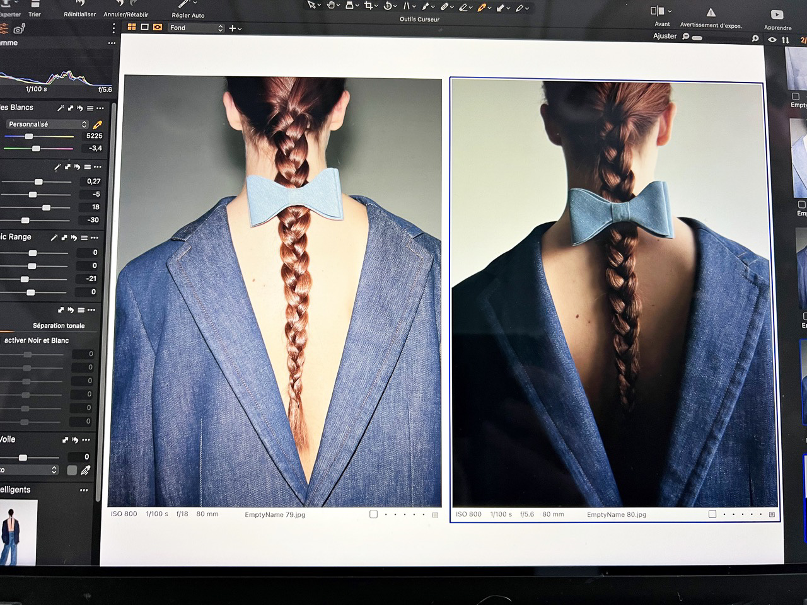The image size is (807, 605).
Task: Tick the checkbox under EmptyName 79.jpg
Action: point(373,514)
